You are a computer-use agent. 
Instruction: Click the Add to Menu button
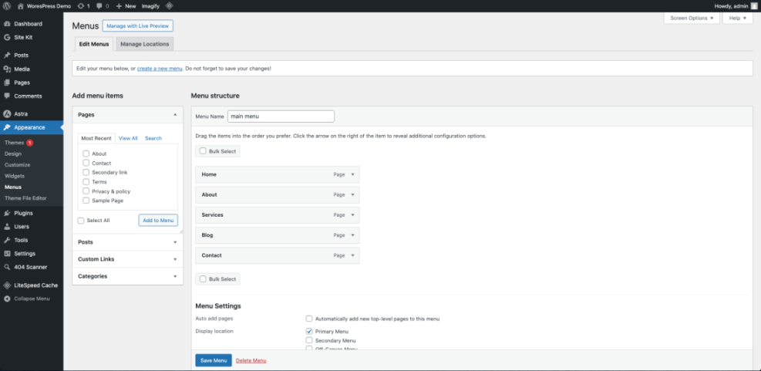tap(158, 221)
